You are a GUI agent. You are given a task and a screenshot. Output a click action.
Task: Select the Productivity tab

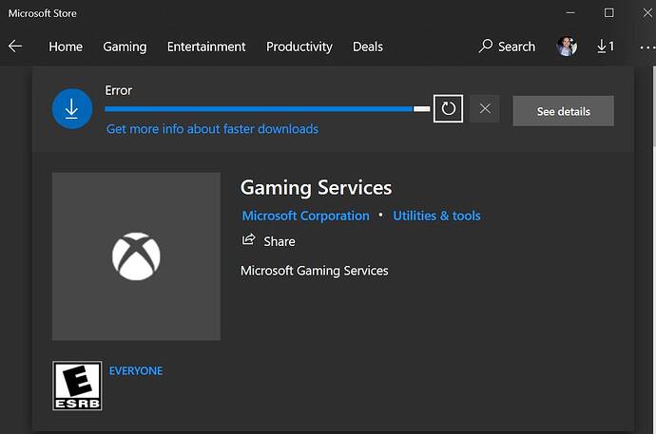click(x=299, y=47)
